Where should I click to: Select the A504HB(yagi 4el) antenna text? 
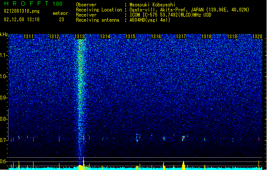pos(150,20)
